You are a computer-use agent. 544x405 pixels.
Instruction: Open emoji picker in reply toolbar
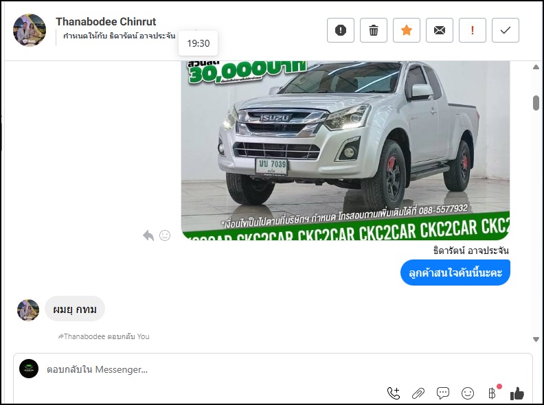pos(468,393)
